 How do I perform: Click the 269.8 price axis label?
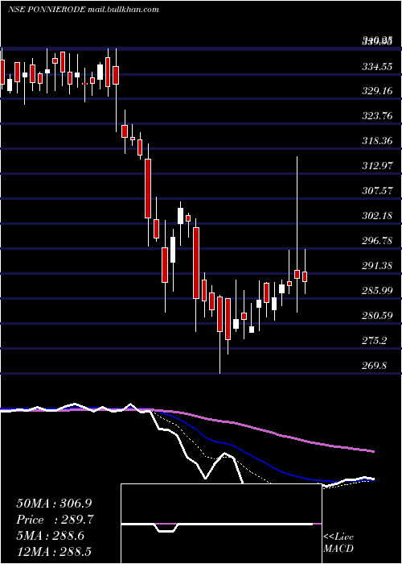click(375, 366)
